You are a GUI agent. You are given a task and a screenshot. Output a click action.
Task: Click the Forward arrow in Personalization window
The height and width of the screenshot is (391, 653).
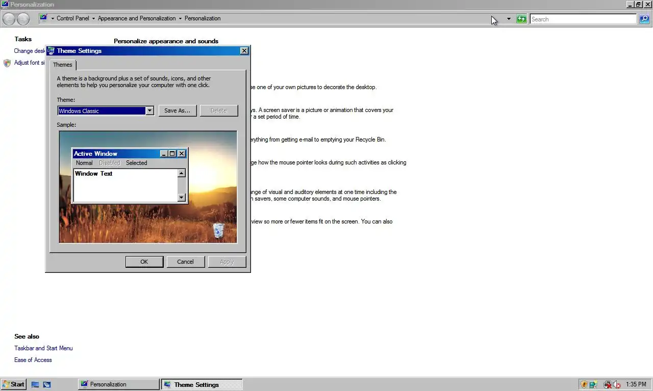tap(23, 19)
